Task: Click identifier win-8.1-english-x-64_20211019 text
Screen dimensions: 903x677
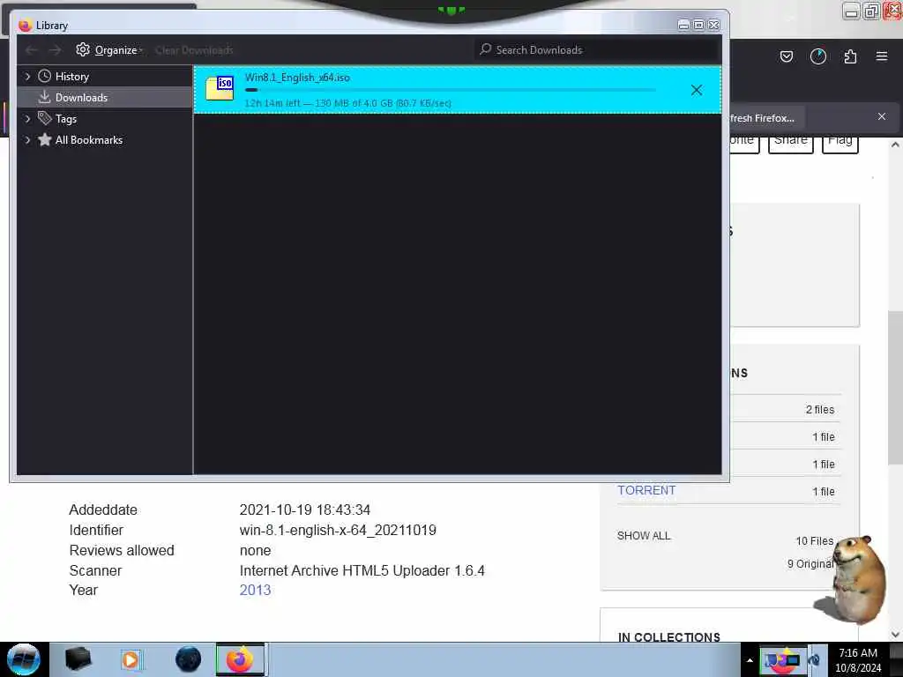Action: pos(338,530)
